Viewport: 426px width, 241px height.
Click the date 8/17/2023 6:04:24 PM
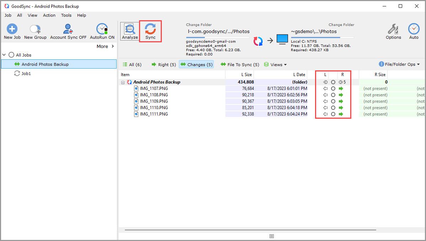coord(287,114)
